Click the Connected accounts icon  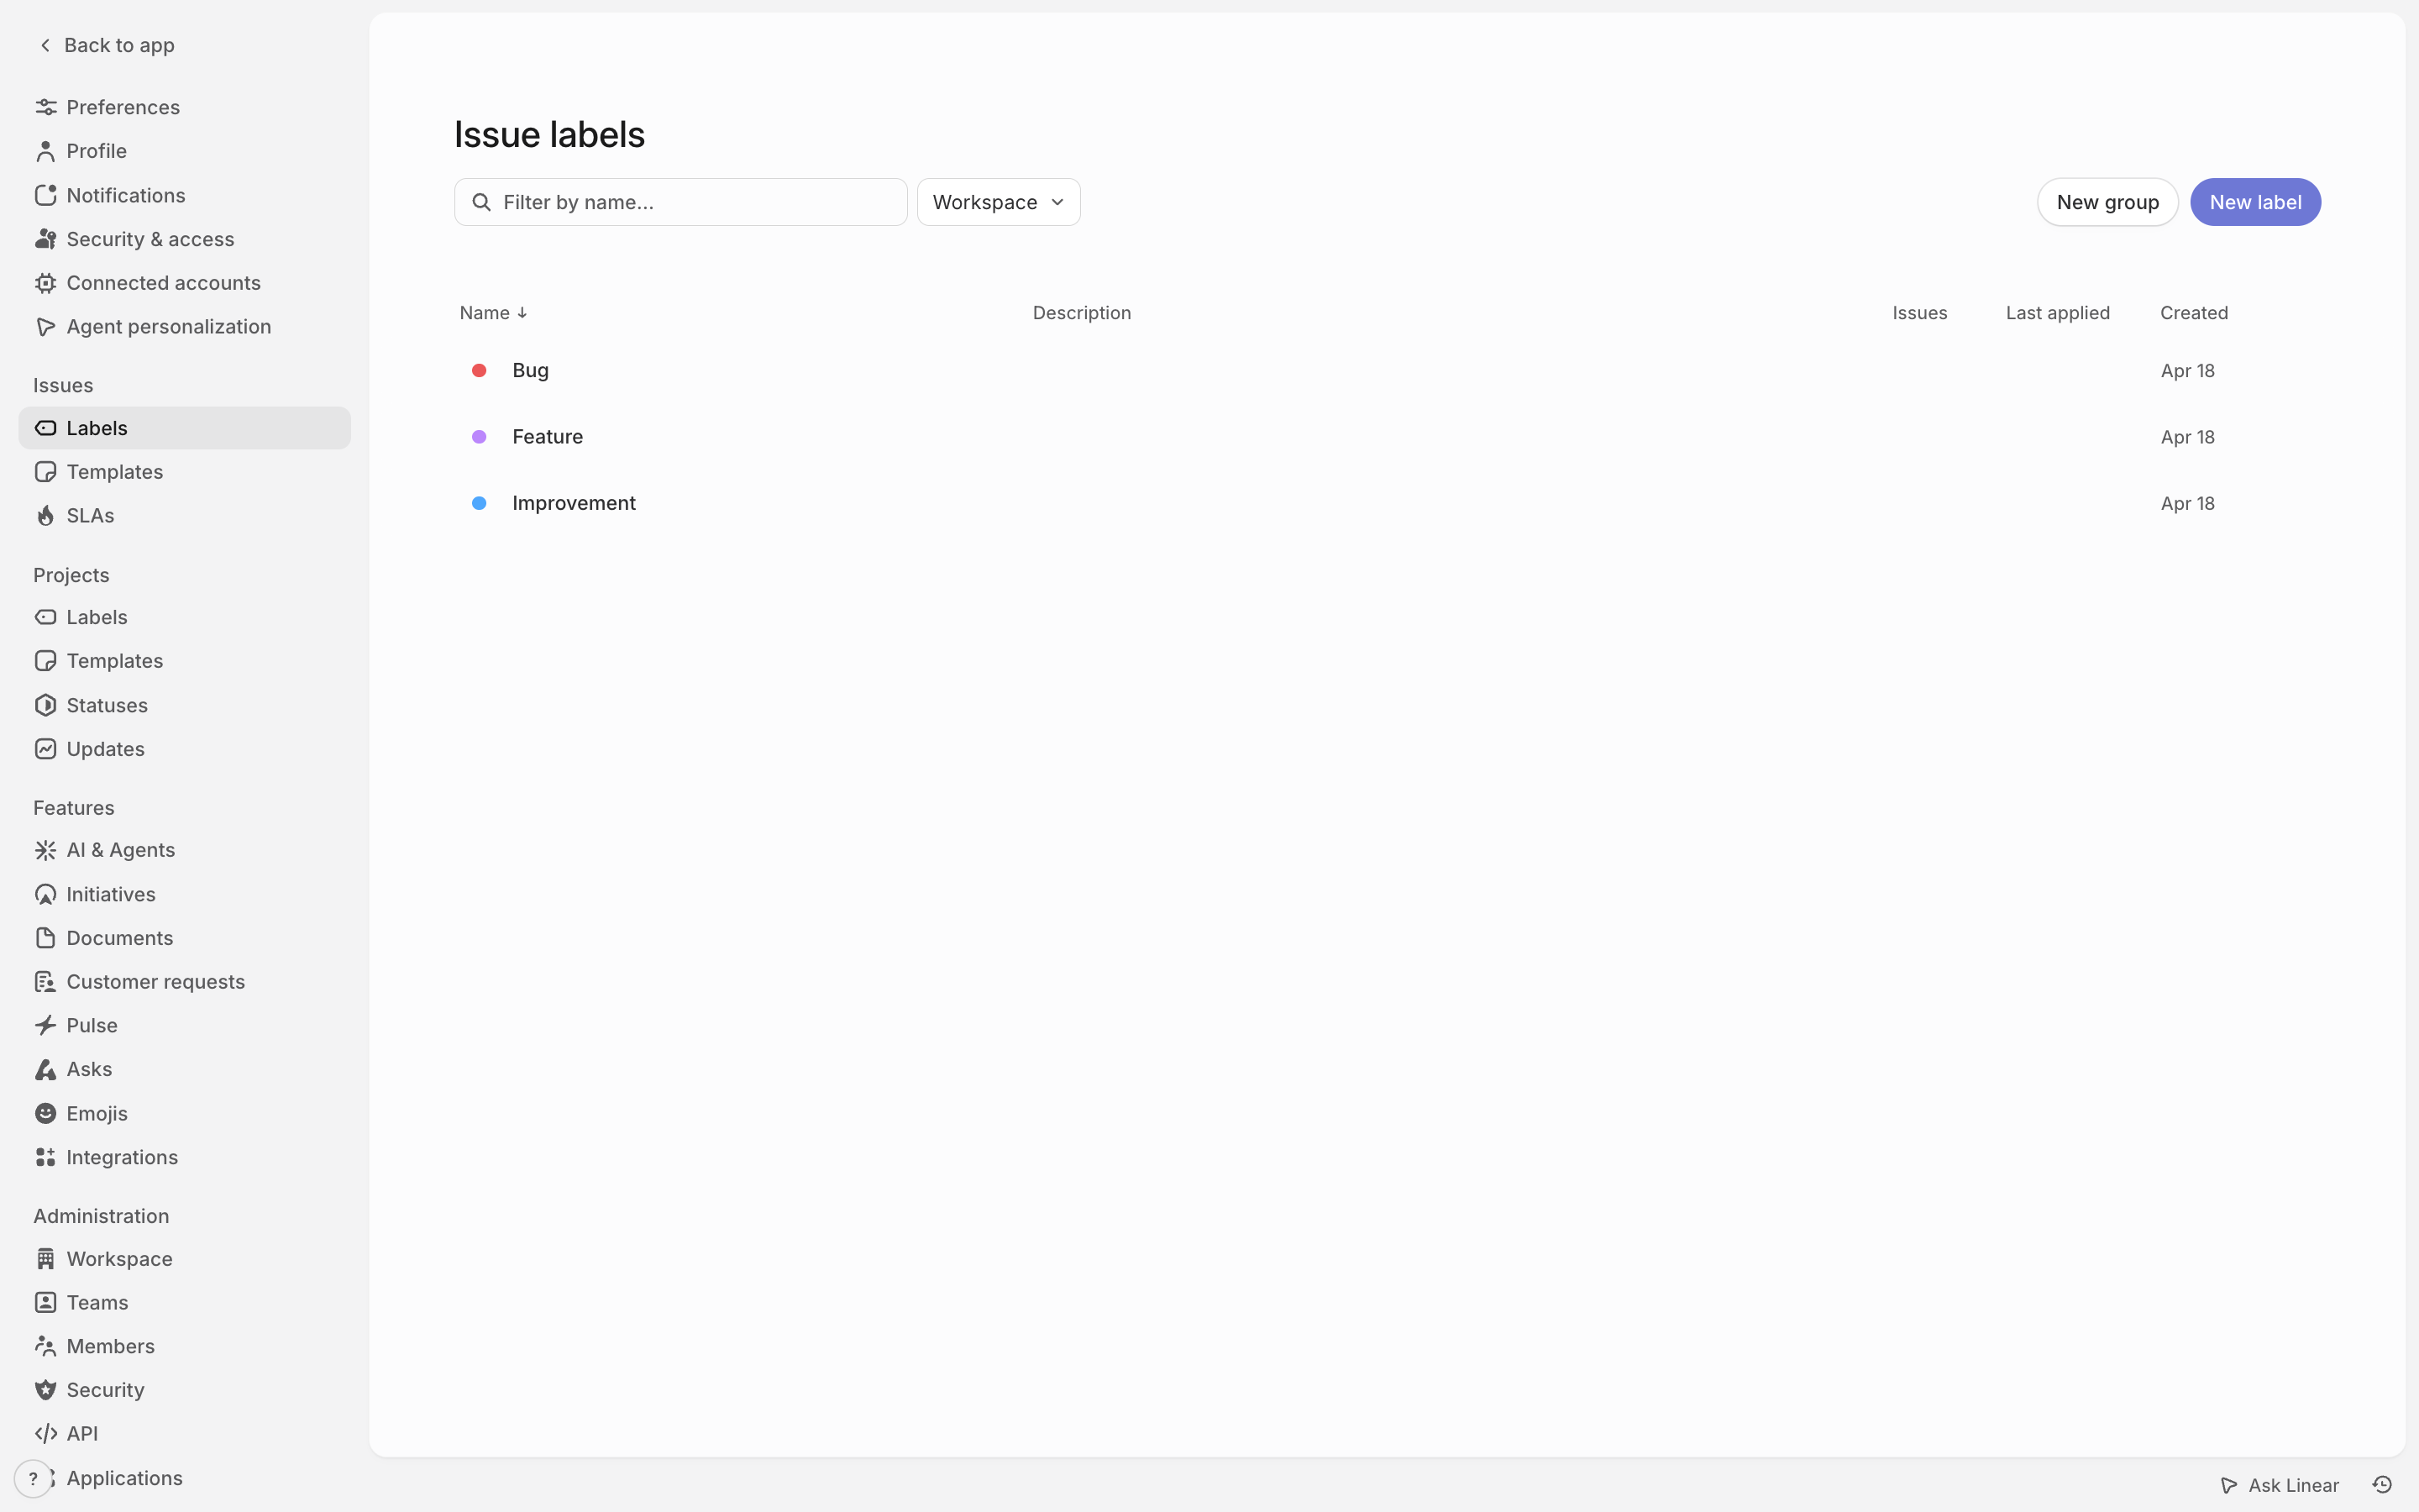click(46, 283)
